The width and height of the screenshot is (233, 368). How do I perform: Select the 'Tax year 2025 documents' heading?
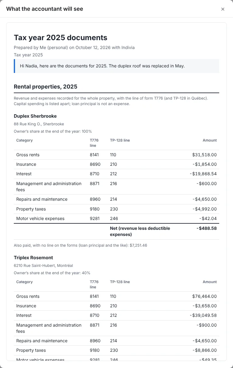click(x=60, y=38)
